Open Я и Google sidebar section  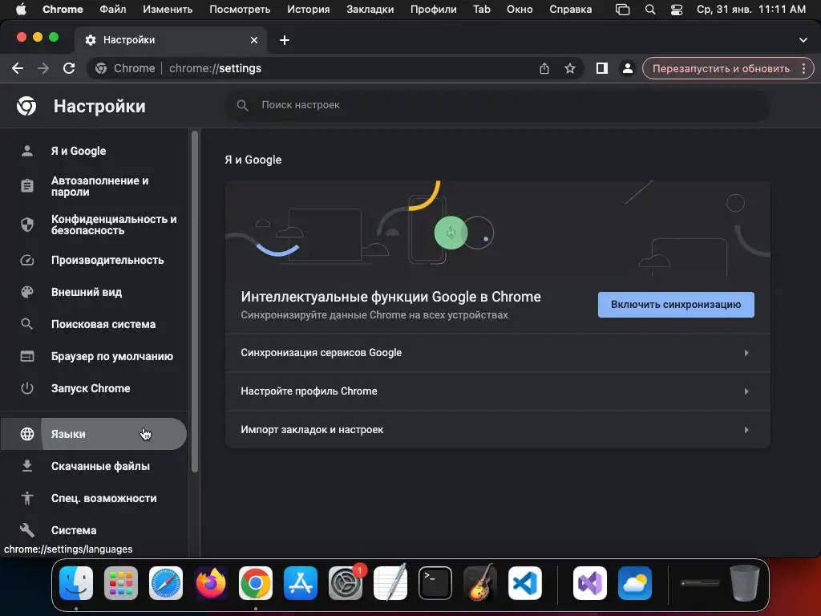click(93, 151)
